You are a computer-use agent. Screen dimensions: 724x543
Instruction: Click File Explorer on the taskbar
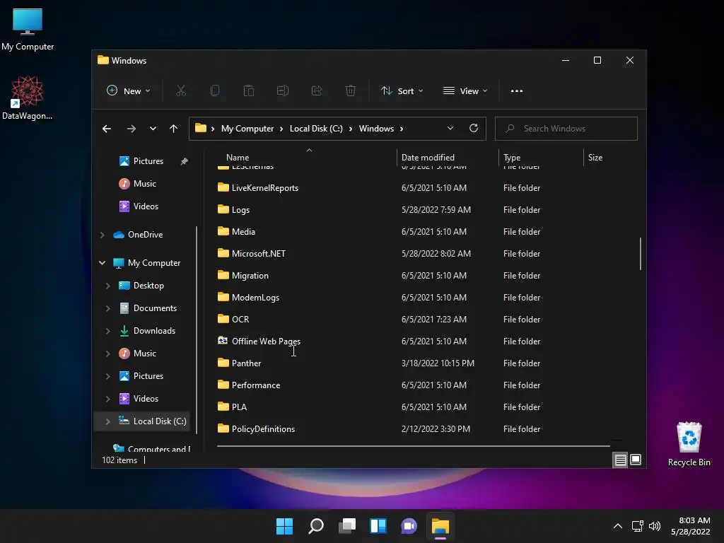(x=440, y=526)
